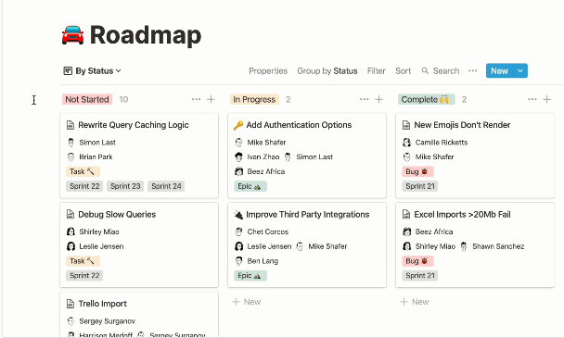Click Beez Africa avatar in Authentication card
The image size is (564, 338).
(238, 171)
